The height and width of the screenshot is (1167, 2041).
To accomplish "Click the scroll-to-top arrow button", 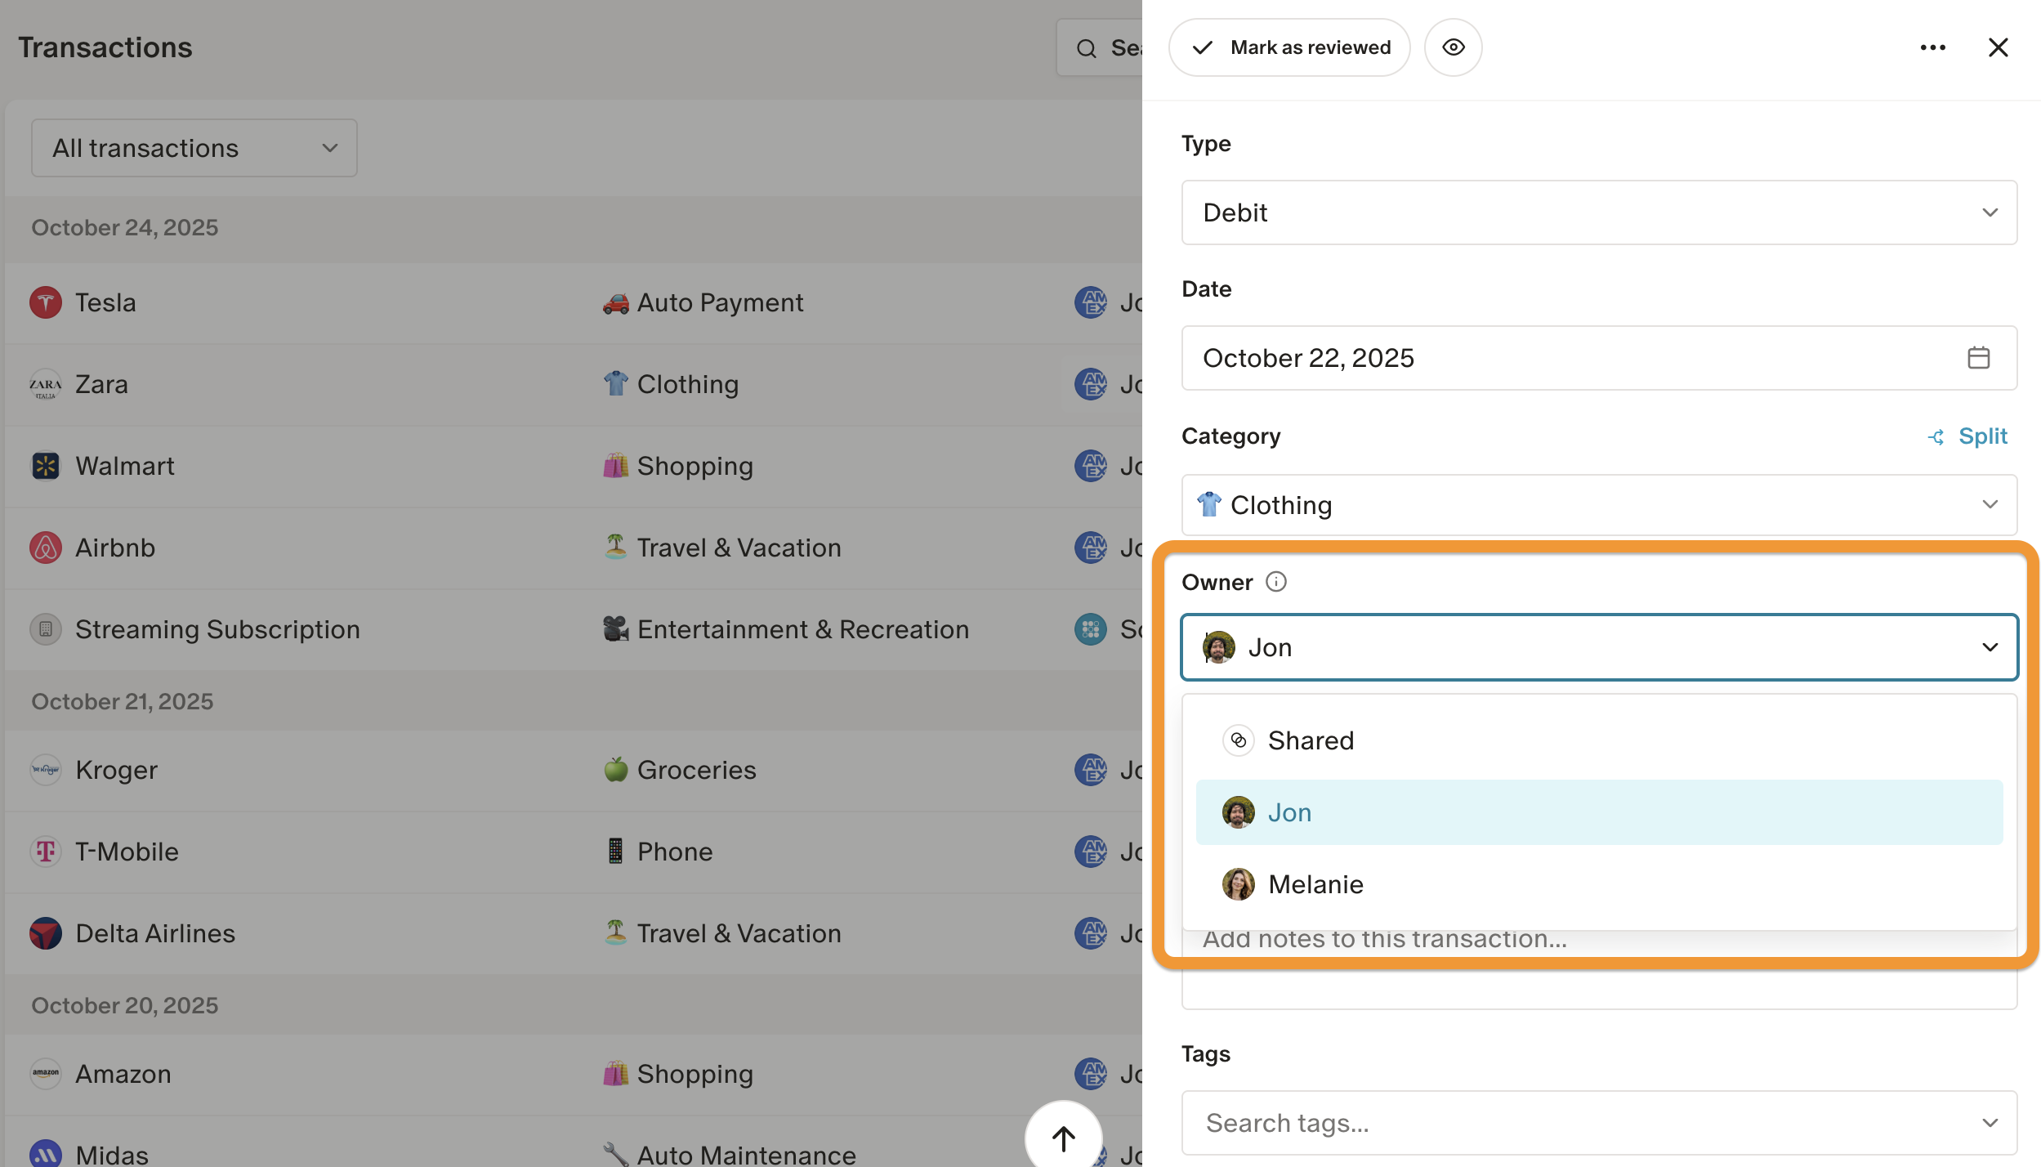I will point(1063,1138).
